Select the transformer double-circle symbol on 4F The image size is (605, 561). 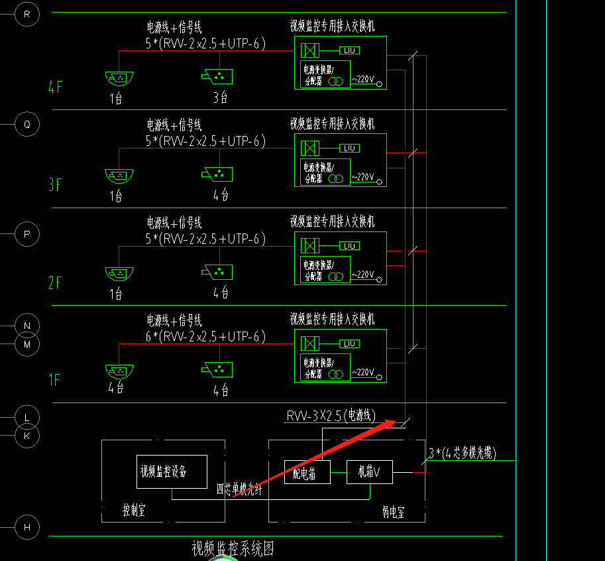pos(336,82)
